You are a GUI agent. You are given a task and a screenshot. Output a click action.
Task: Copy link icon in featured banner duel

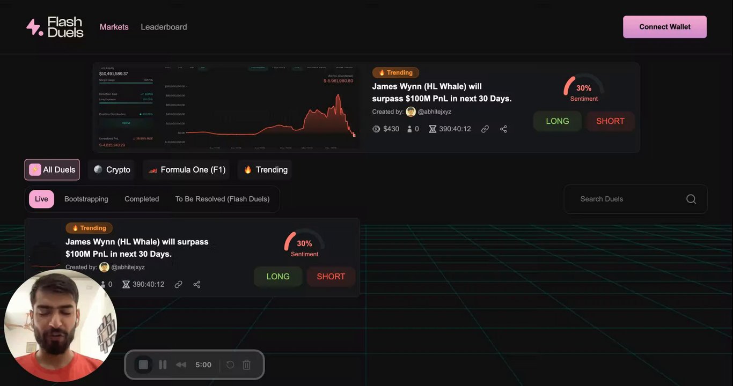(485, 129)
